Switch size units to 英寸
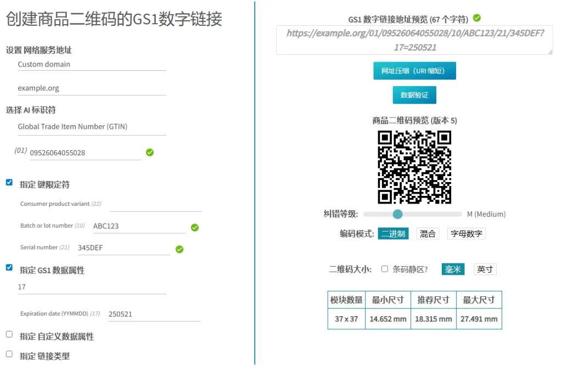 (485, 269)
